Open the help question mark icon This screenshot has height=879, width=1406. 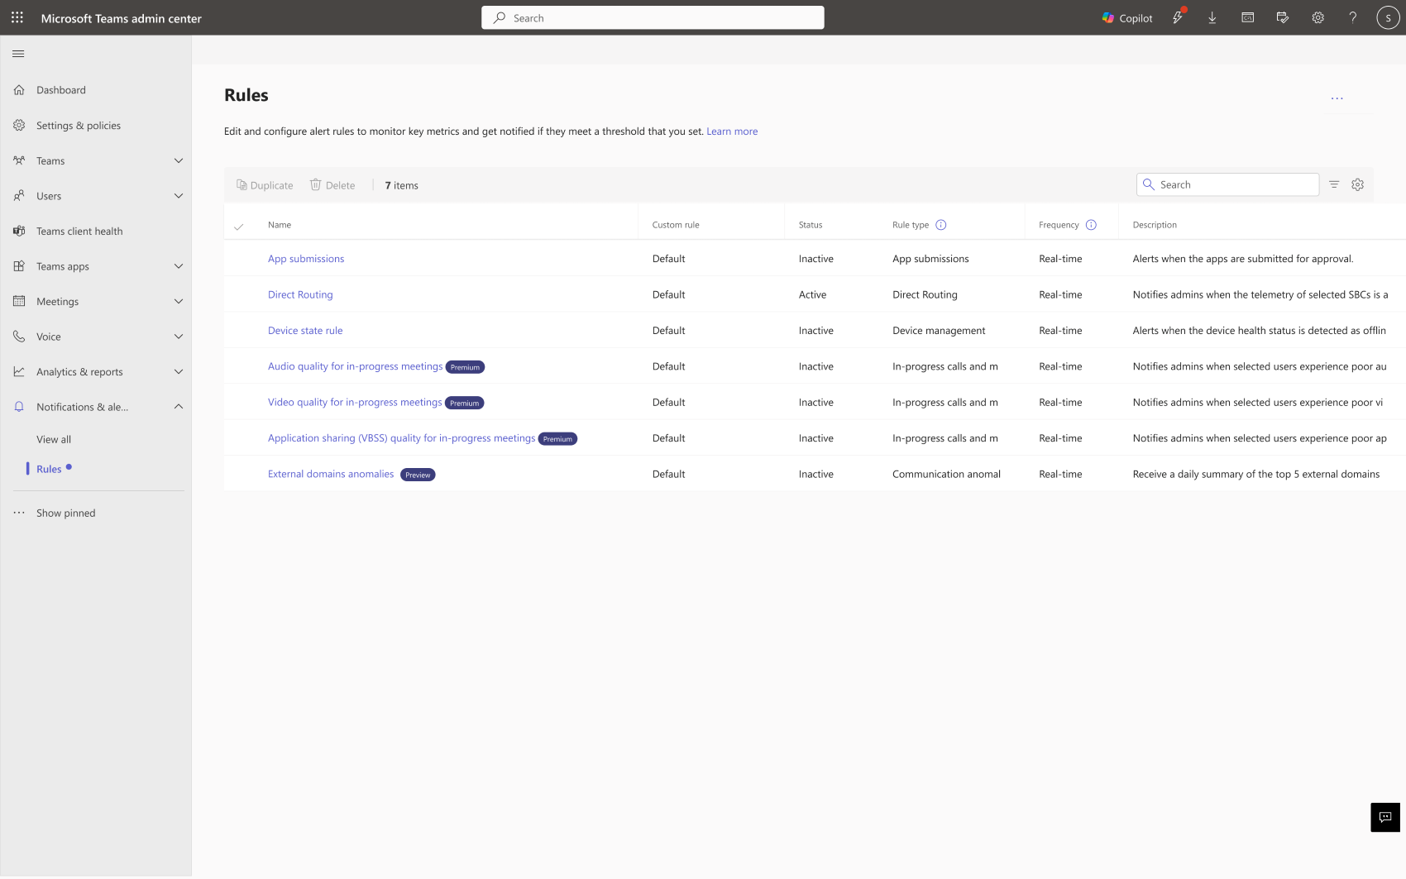click(1353, 17)
